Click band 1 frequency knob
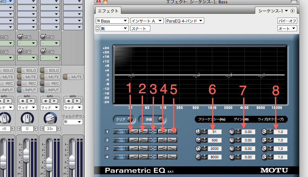The width and height of the screenshot is (308, 177). tap(198, 132)
